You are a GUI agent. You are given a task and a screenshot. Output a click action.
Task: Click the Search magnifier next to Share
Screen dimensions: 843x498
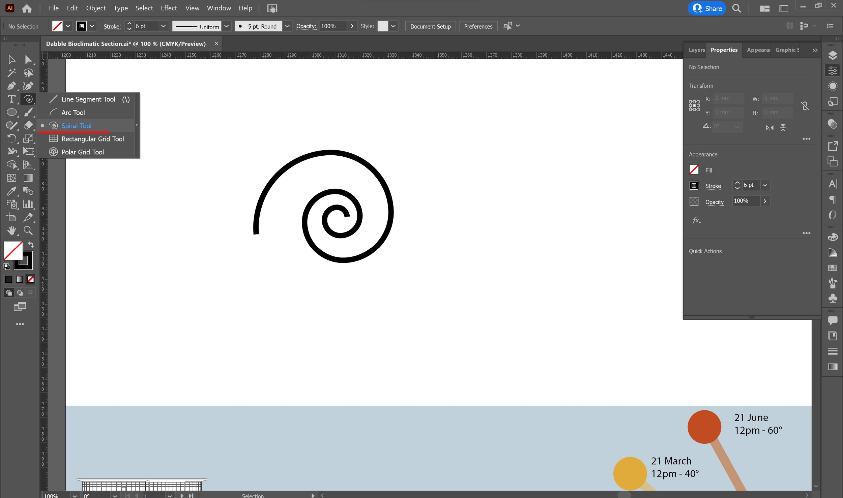point(736,8)
